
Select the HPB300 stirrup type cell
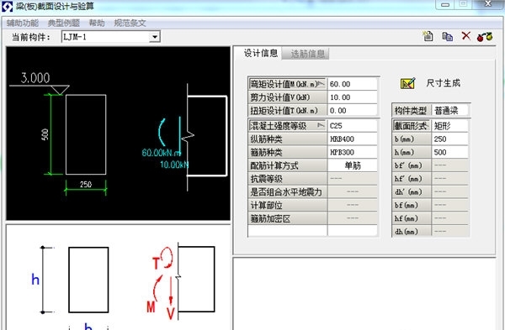pyautogui.click(x=353, y=152)
